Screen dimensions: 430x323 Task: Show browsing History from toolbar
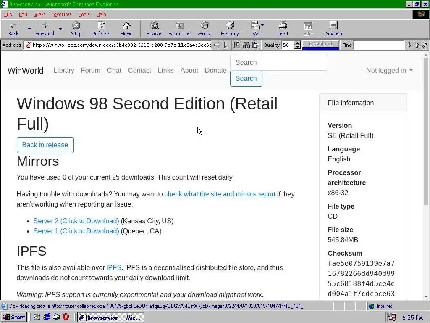230,29
